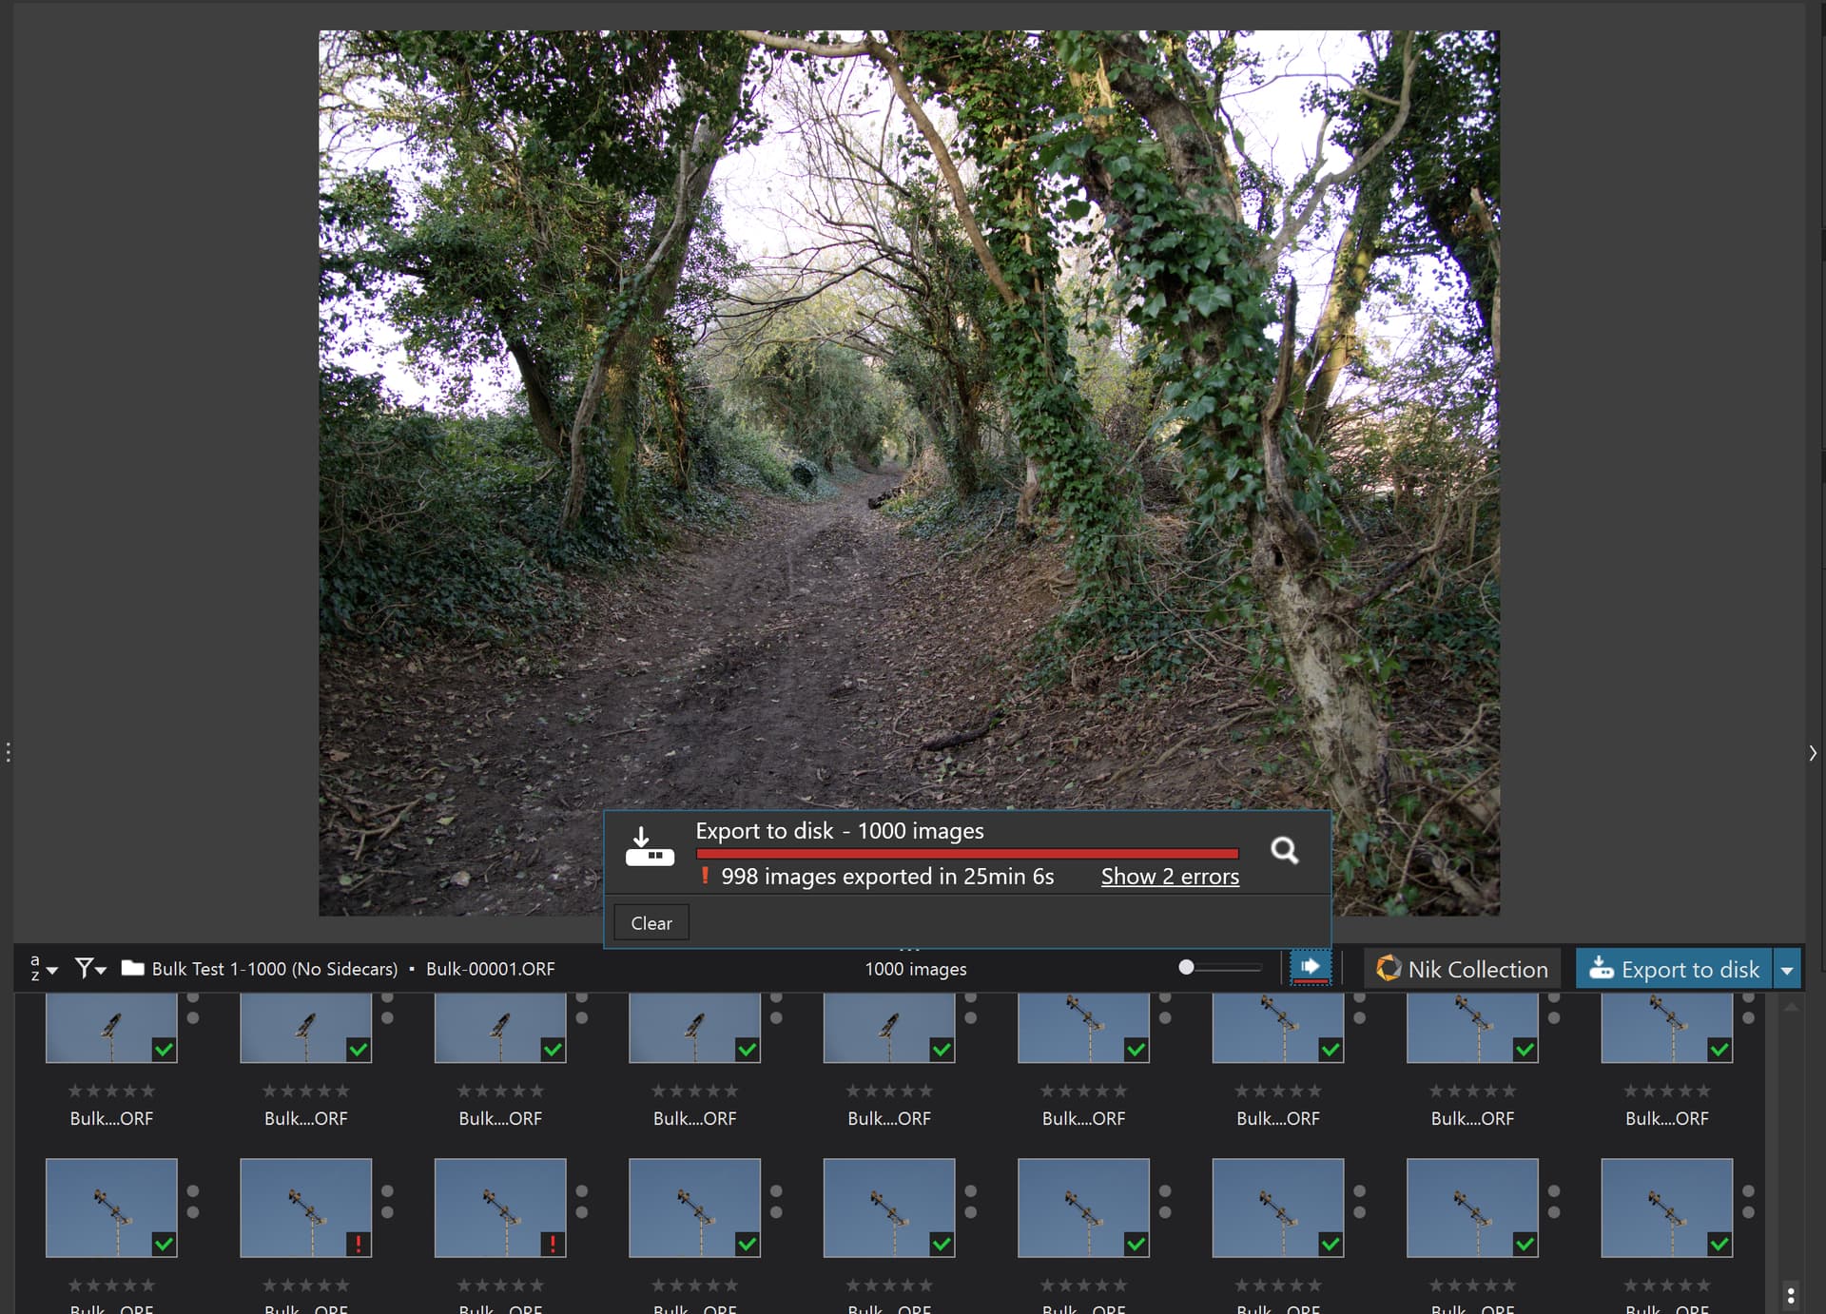Expand the Export to disk options arrow
Viewport: 1826px width, 1314px height.
(x=1787, y=970)
